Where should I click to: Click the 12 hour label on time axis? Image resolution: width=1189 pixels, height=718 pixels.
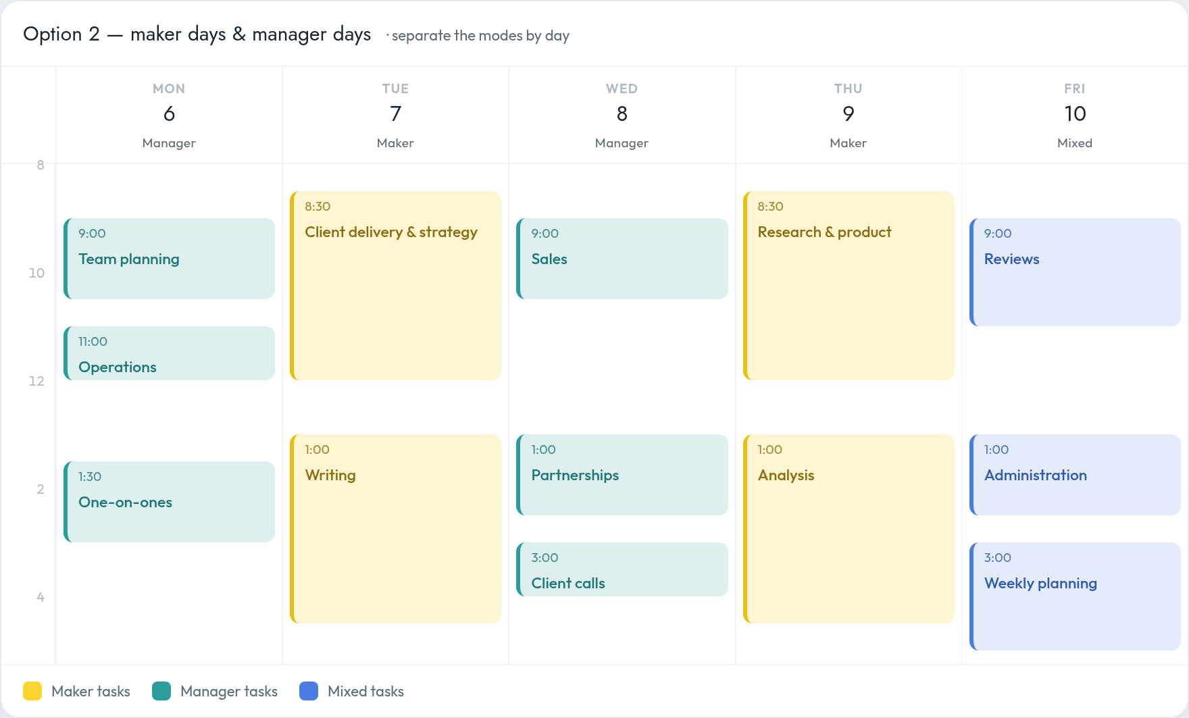(36, 381)
